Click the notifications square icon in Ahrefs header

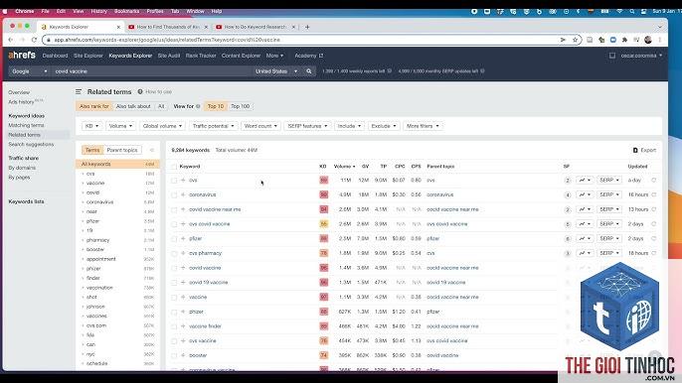pyautogui.click(x=612, y=56)
